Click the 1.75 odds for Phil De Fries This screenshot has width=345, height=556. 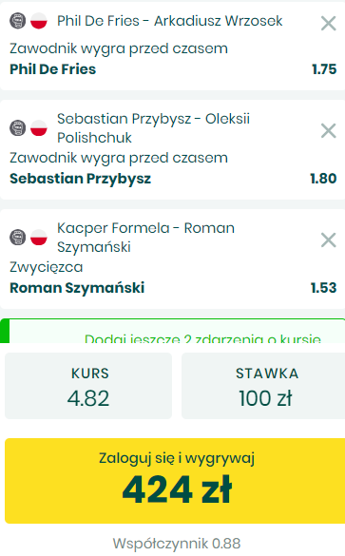[x=324, y=69]
